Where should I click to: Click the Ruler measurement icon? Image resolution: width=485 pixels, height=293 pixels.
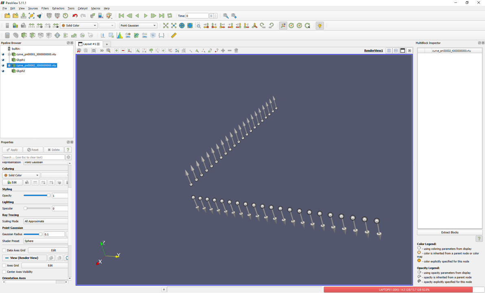pyautogui.click(x=173, y=35)
